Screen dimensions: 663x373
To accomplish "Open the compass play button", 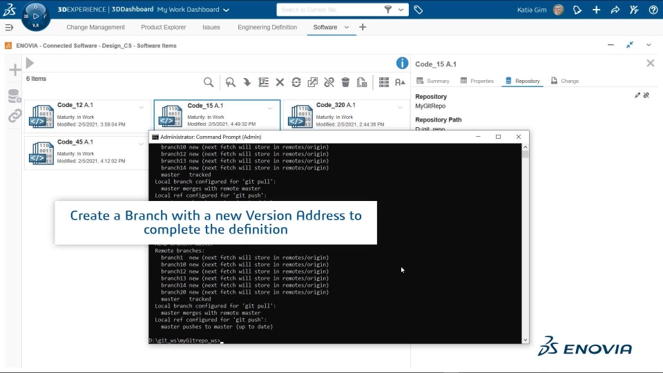I will click(x=35, y=16).
